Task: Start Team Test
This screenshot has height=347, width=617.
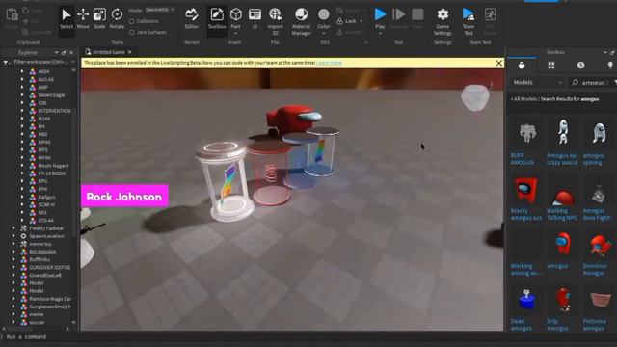Action: coord(469,21)
